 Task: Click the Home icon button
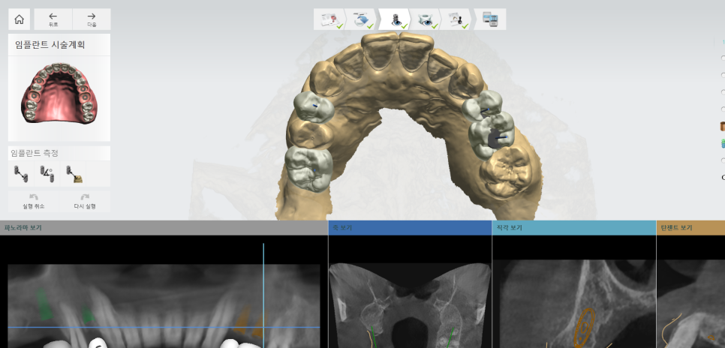19,19
